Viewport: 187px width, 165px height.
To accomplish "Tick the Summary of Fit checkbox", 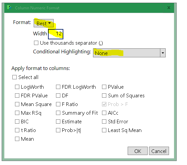I will coord(58,113).
